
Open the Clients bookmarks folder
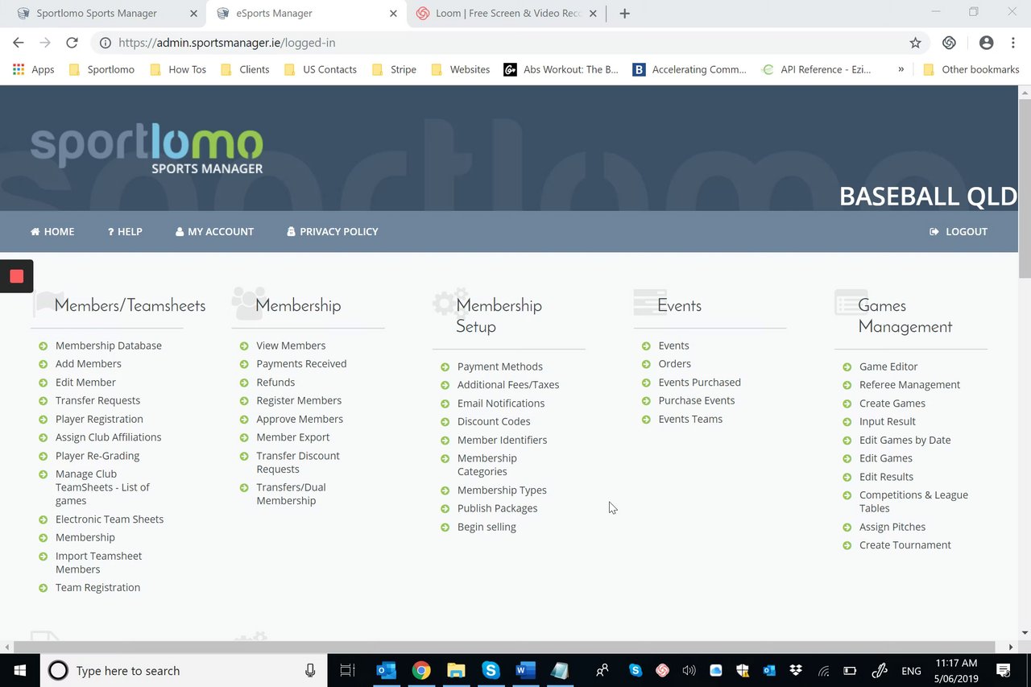[x=245, y=69]
